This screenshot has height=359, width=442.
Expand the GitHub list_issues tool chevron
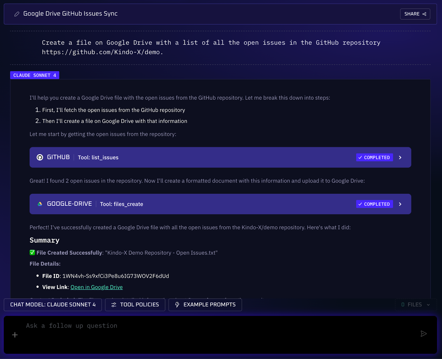400,158
